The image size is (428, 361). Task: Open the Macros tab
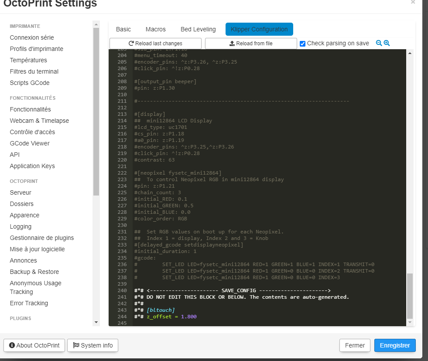pyautogui.click(x=156, y=29)
